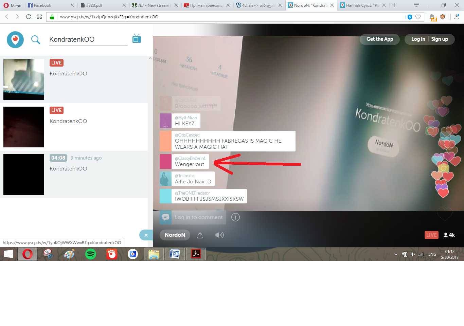Image resolution: width=464 pixels, height=326 pixels.
Task: Open a new browser tab
Action: (394, 5)
